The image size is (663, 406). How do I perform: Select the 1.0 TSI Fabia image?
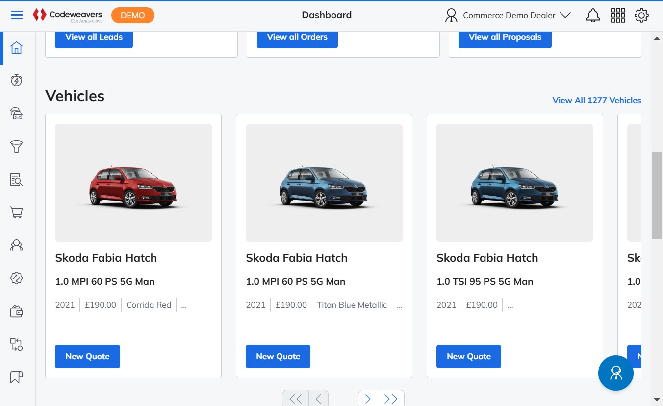(x=515, y=183)
